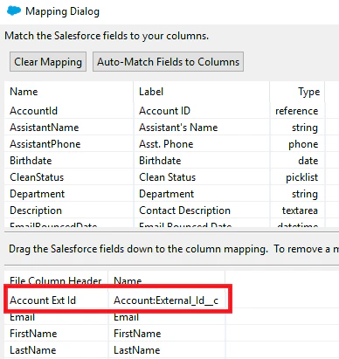Click the Account:External_Id__c mapped field
Screen dimensions: 339x359
tap(166, 300)
